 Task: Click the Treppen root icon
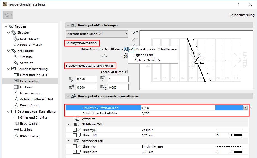pos(11,26)
